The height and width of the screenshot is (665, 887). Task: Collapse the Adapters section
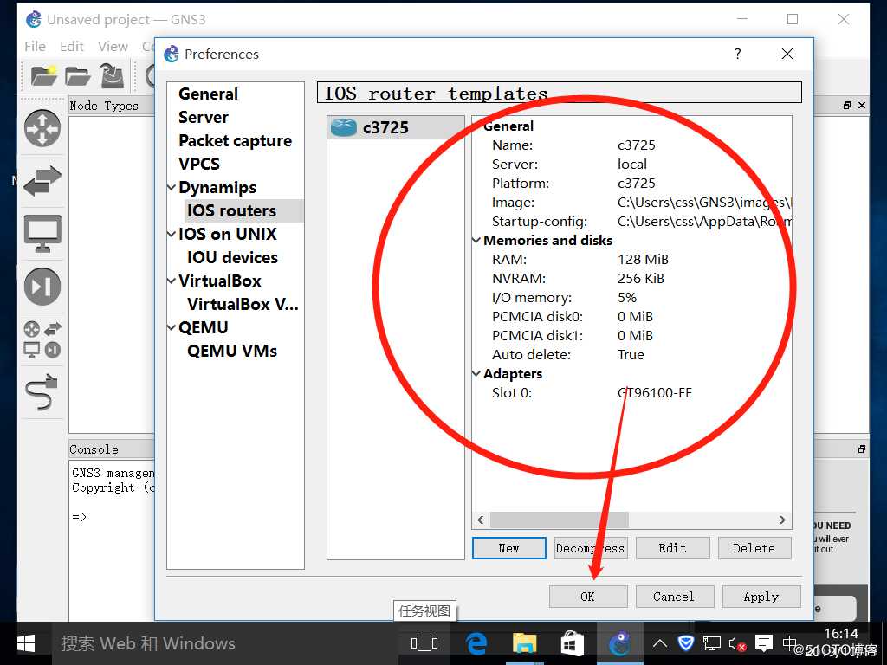point(476,374)
